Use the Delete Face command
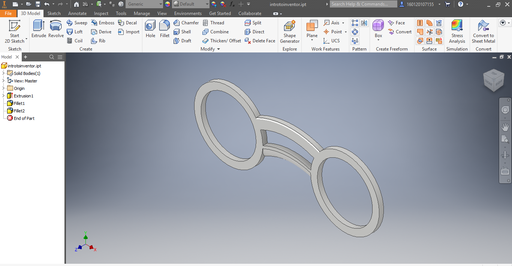Screen dimensions: 512x266 point(260,41)
